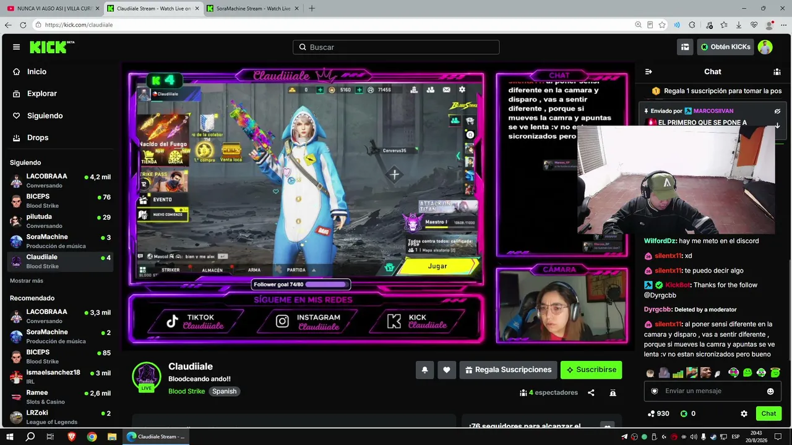Viewport: 792px width, 445px height.
Task: Click the Obtén KICKs button
Action: pyautogui.click(x=725, y=47)
